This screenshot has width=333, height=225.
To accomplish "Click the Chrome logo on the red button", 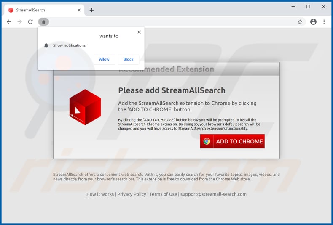I will click(x=207, y=141).
